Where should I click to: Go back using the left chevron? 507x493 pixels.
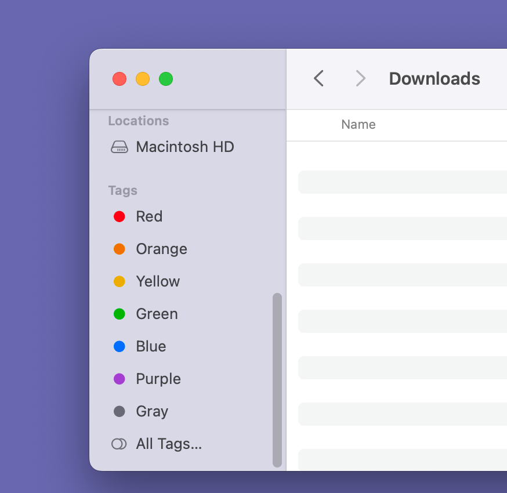point(318,78)
